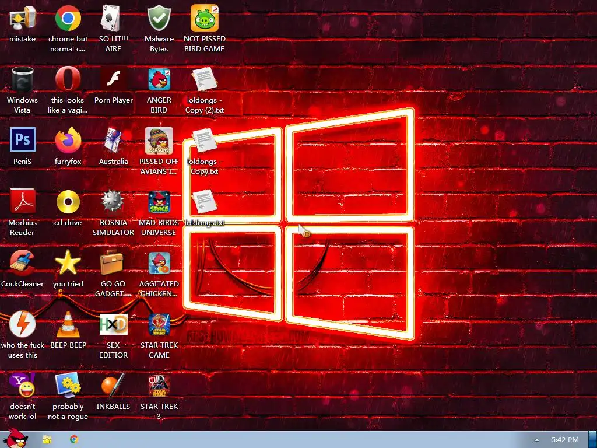Viewport: 597px width, 448px height.
Task: Open the Angry Bird Start button
Action: [x=15, y=439]
